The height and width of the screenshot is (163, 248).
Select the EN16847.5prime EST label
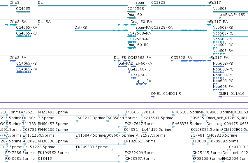click(90, 135)
